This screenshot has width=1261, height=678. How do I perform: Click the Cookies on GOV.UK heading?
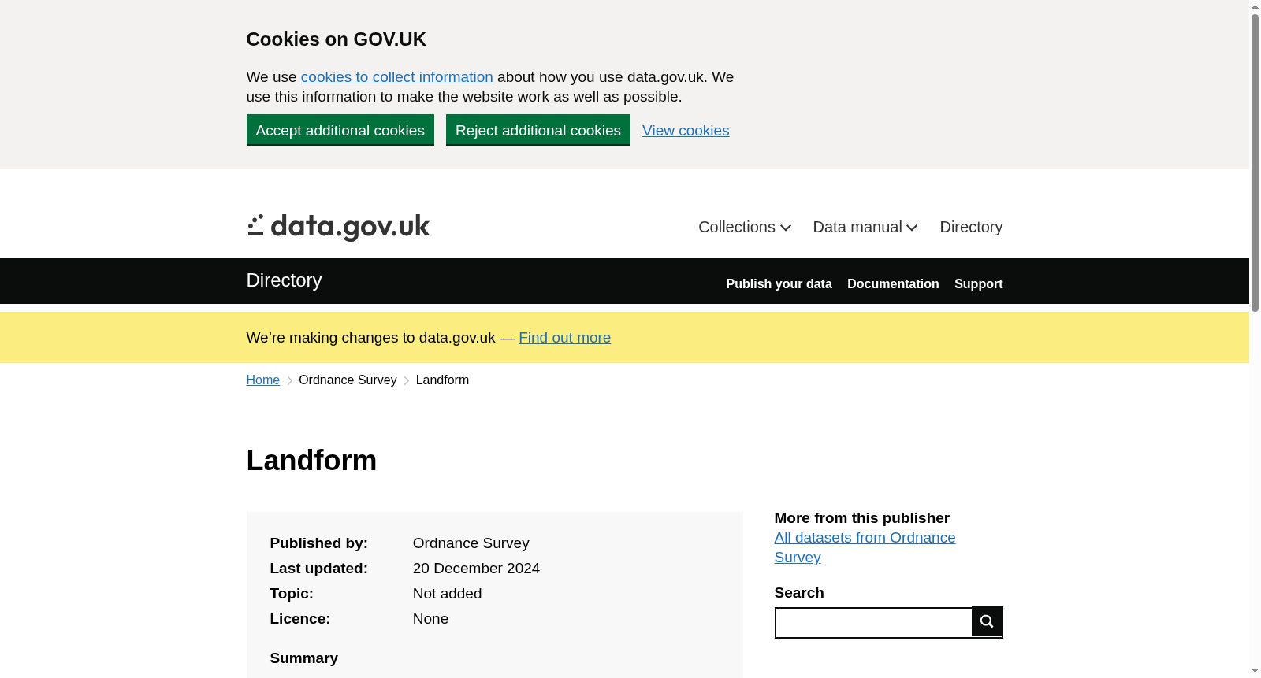337,39
